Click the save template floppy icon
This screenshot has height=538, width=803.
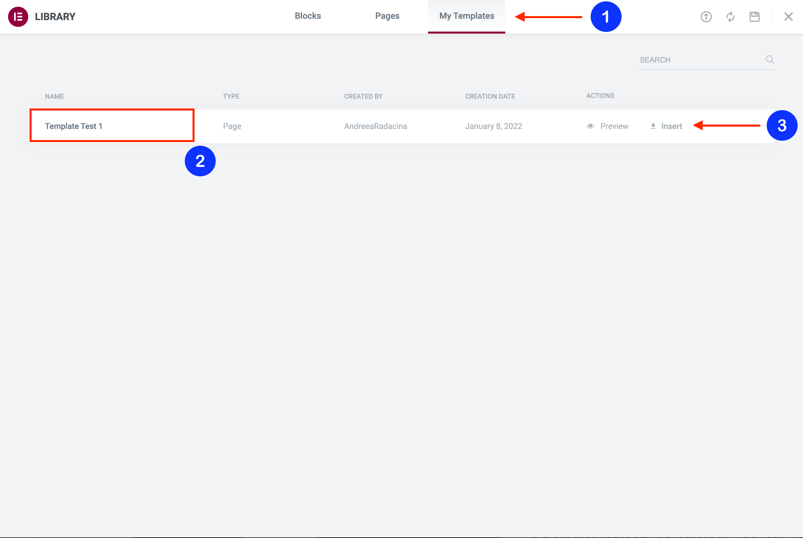coord(754,16)
